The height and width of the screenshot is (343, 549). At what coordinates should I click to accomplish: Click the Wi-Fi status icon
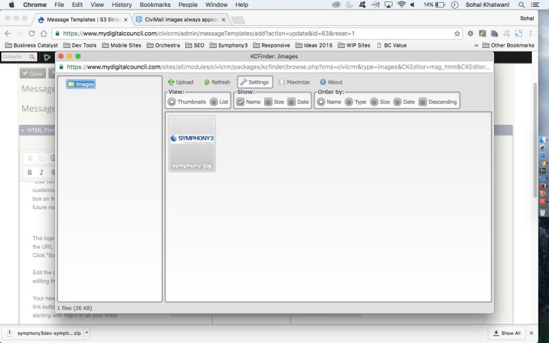tap(401, 5)
